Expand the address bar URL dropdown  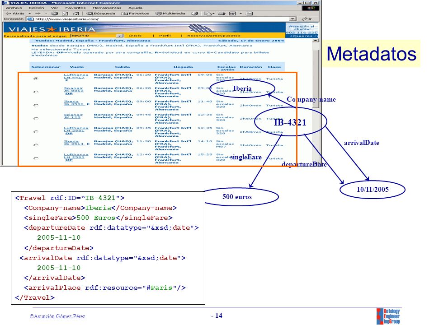click(293, 19)
